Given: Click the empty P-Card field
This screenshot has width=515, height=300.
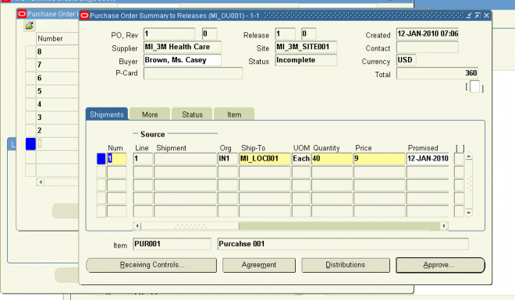Looking at the screenshot, I should point(194,73).
